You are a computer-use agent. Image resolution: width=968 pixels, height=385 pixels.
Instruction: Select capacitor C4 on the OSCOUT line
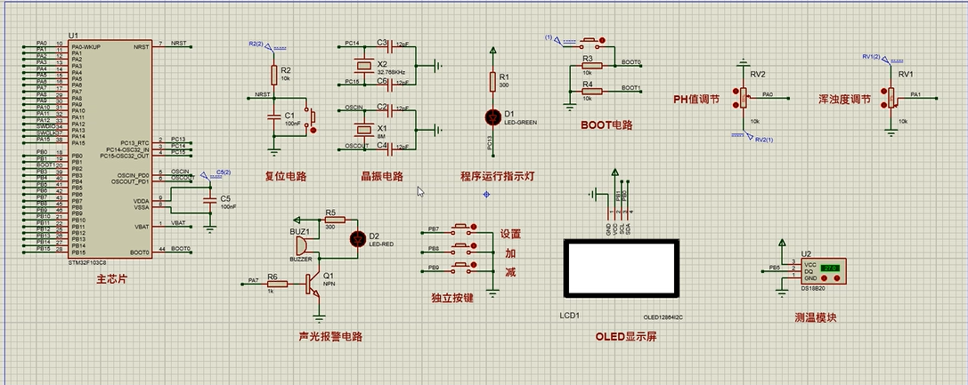tap(391, 148)
